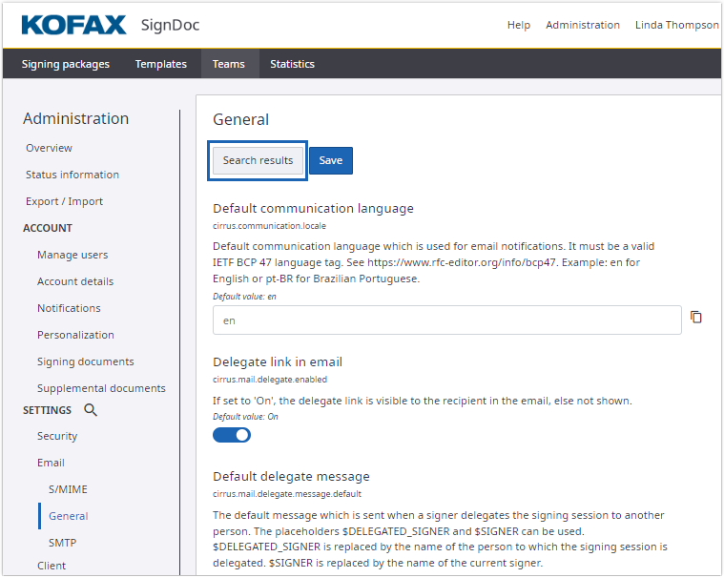Open the Teams tab
Screen dimensions: 724x578
(x=229, y=64)
